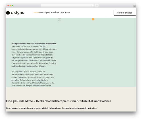This screenshot has width=142, height=120.
Task: Click the paragraph starting 'Ich begleite Dich'
Action: click(33, 79)
